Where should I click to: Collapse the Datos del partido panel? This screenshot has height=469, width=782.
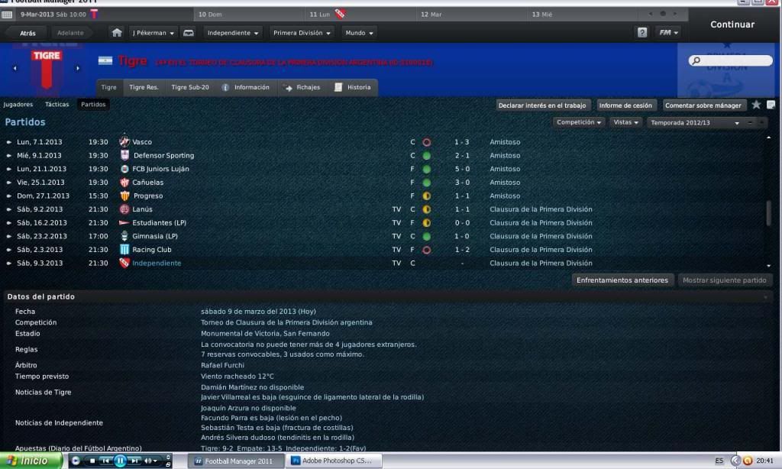(765, 297)
